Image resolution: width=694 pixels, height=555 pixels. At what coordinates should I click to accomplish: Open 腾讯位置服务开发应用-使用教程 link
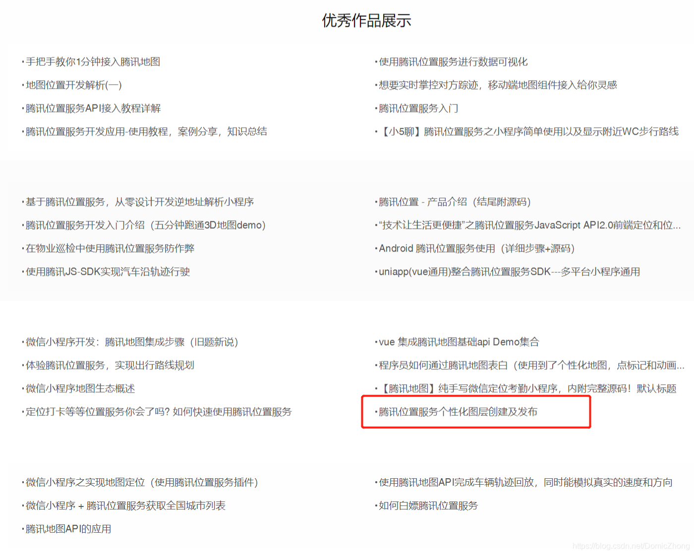coord(146,132)
